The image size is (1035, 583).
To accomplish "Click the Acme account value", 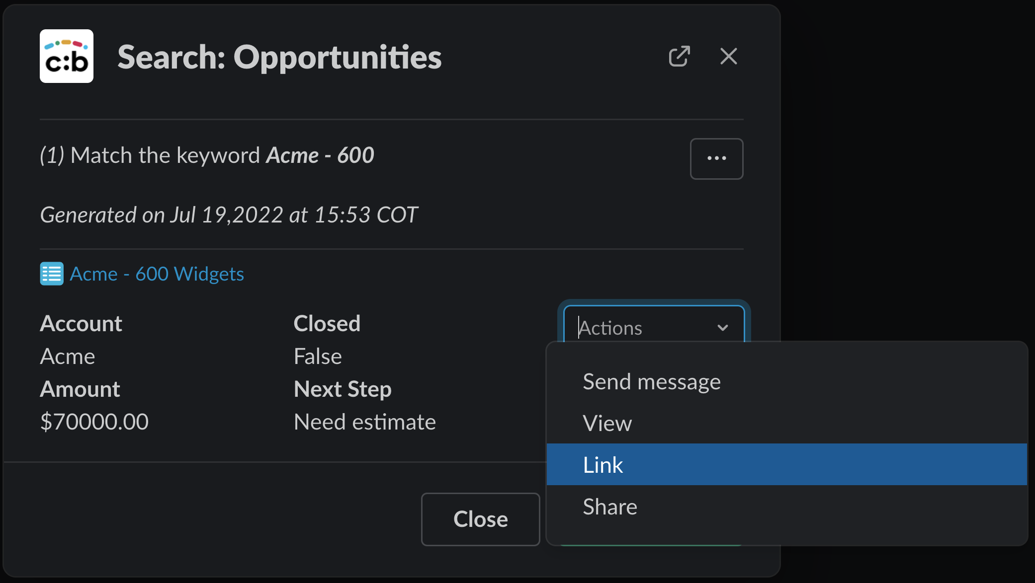I will coord(68,356).
